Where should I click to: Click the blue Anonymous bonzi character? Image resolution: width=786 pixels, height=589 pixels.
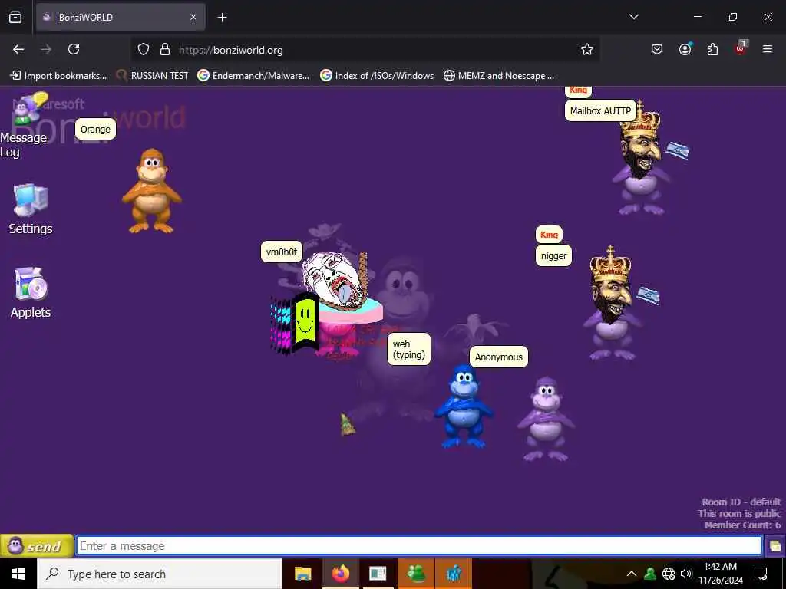tap(464, 406)
